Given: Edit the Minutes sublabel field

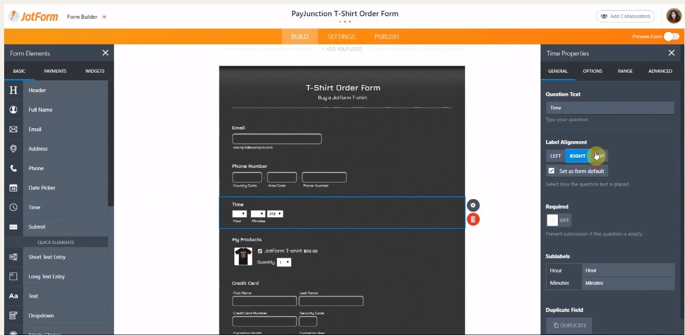Looking at the screenshot, I should click(628, 283).
